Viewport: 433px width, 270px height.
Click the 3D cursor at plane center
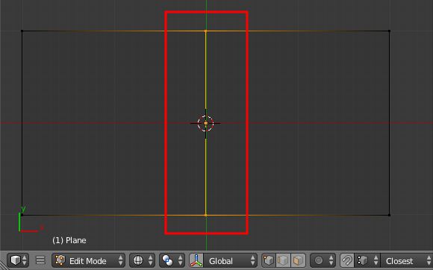[206, 123]
